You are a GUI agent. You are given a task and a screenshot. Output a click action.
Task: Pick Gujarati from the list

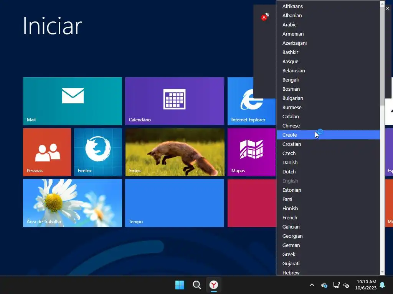[329, 263]
